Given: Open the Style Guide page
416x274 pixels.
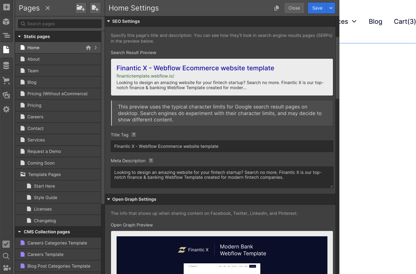Looking at the screenshot, I should (58, 197).
